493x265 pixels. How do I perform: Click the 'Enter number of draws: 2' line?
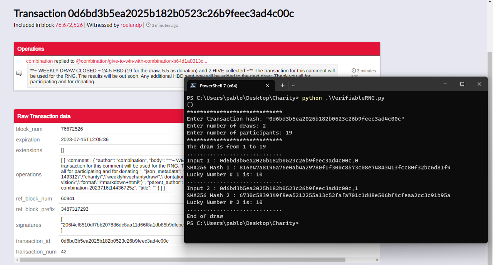tap(226, 126)
